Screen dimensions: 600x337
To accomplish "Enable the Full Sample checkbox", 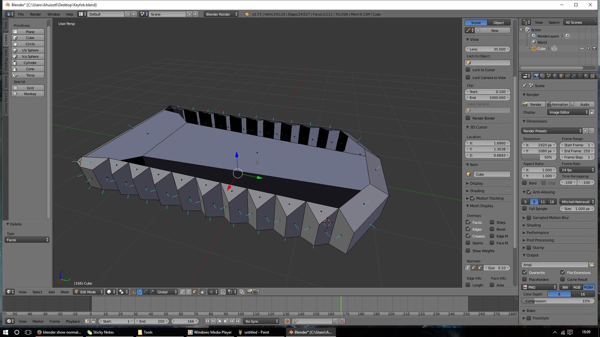I will click(x=525, y=208).
